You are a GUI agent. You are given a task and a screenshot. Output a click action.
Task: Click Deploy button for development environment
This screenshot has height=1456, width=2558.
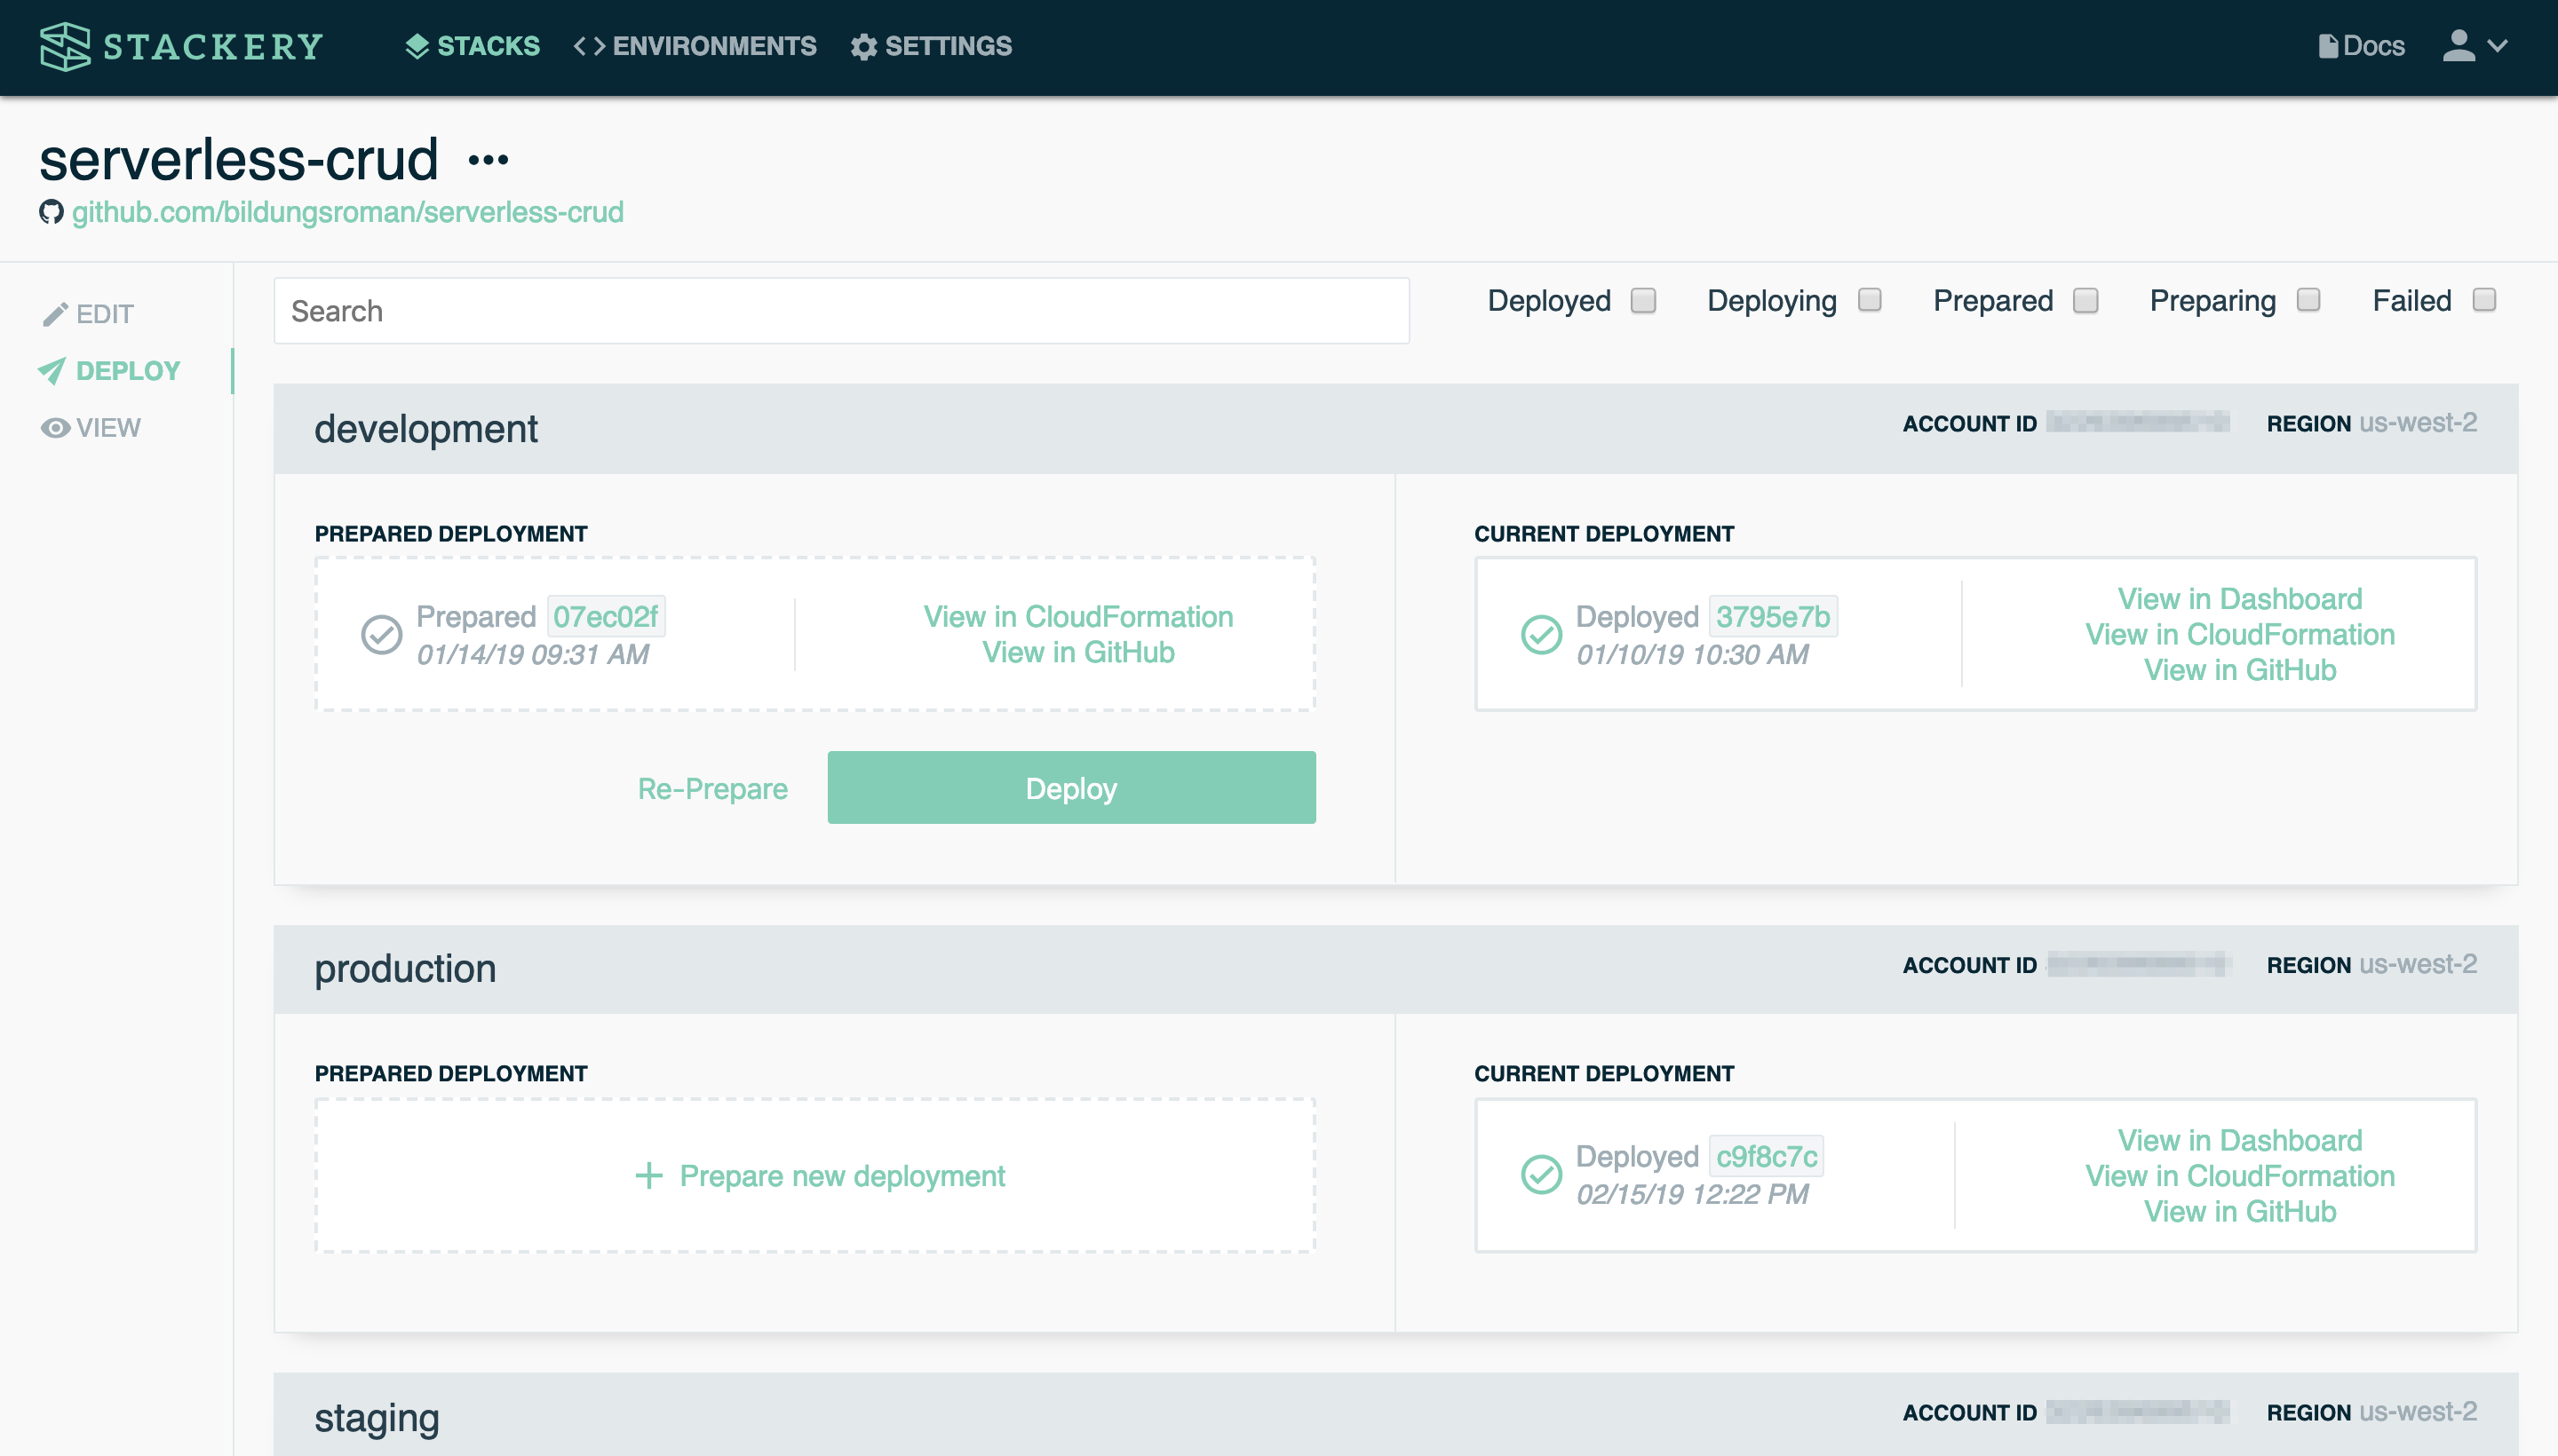(x=1072, y=787)
